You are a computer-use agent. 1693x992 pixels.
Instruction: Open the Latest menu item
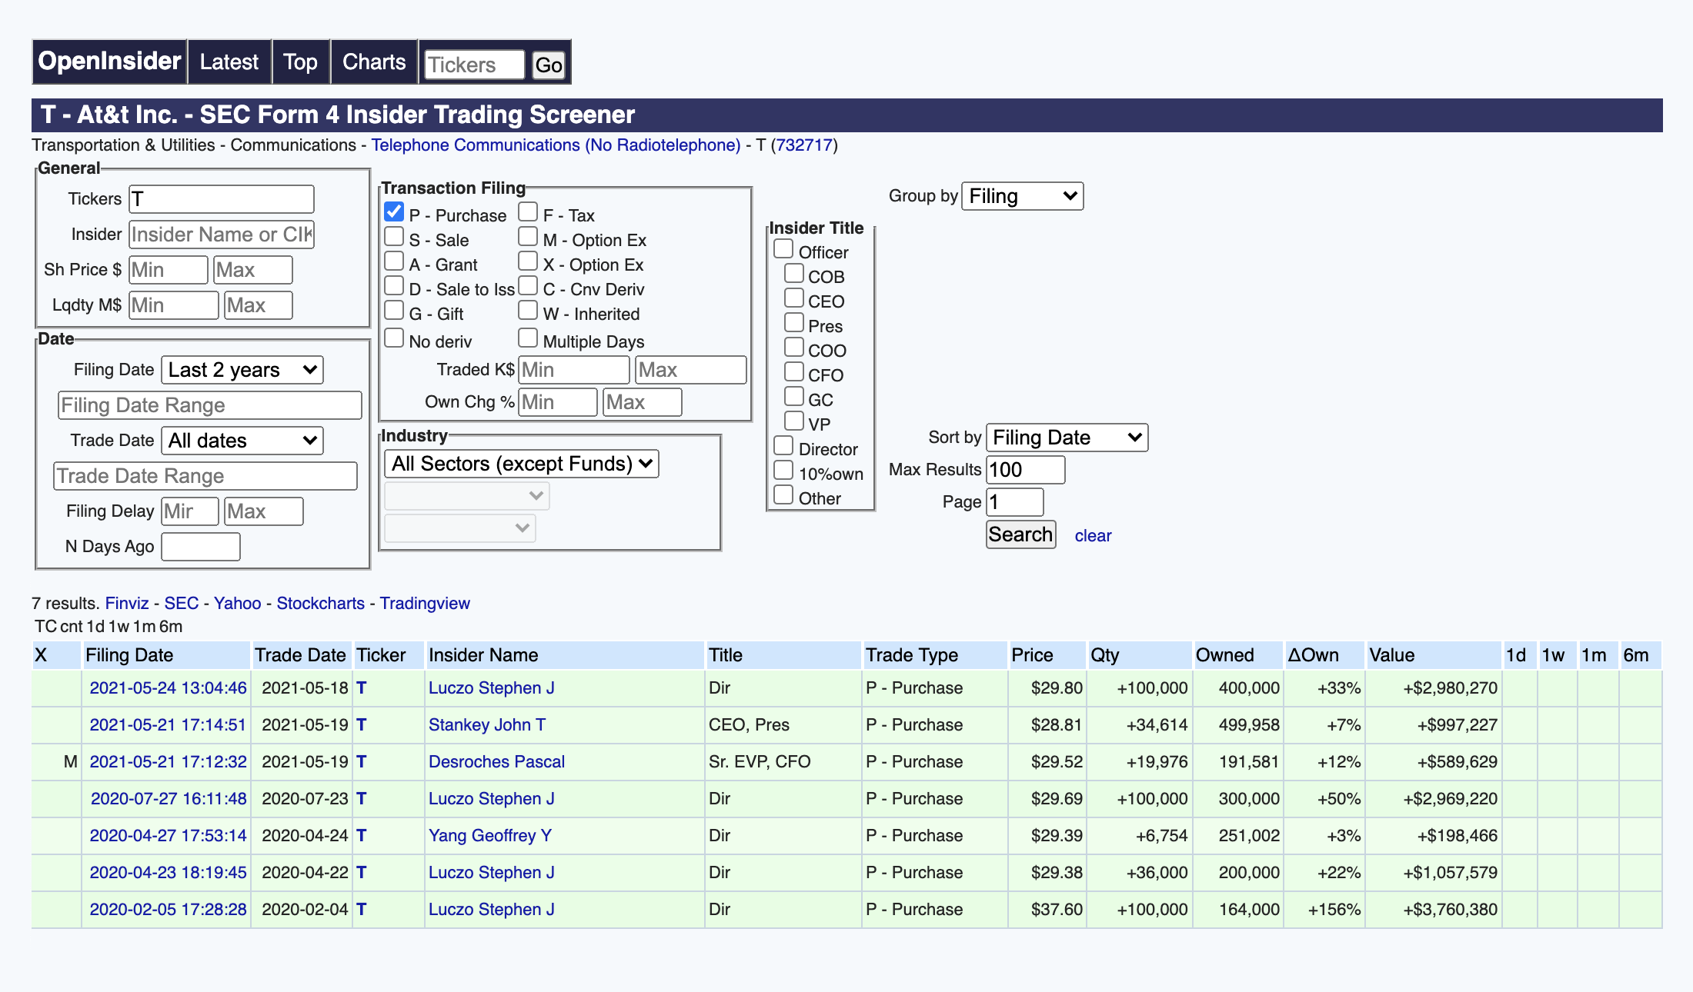[229, 62]
